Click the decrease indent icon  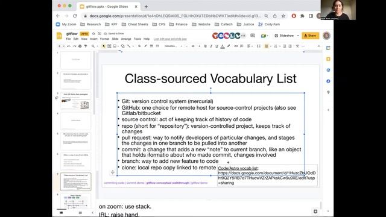coord(285,46)
